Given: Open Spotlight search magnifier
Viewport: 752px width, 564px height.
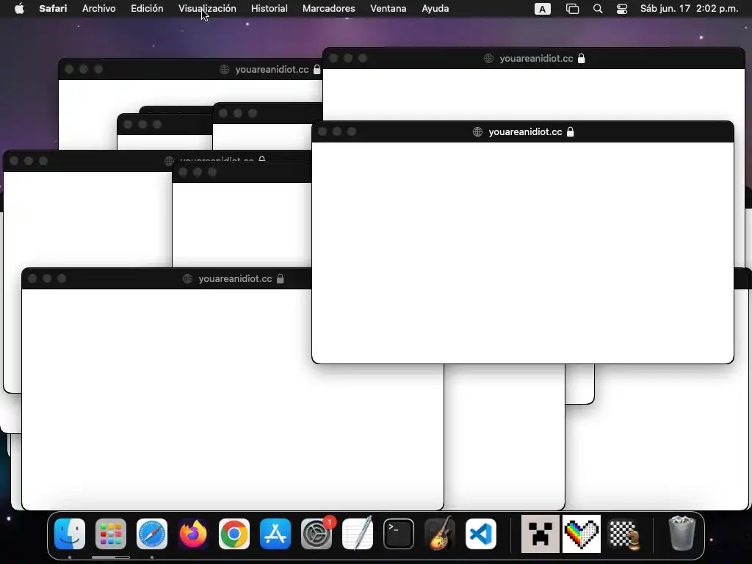Looking at the screenshot, I should 598,9.
